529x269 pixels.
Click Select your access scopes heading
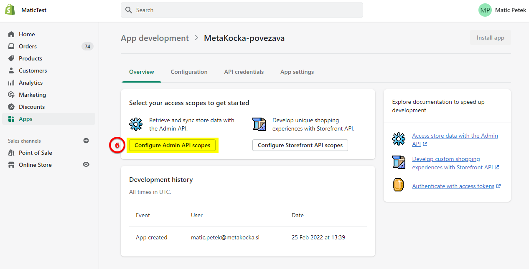(189, 103)
